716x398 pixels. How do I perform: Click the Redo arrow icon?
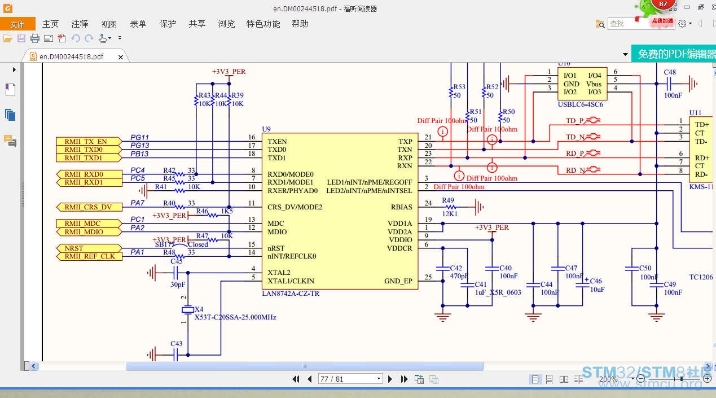pyautogui.click(x=89, y=38)
